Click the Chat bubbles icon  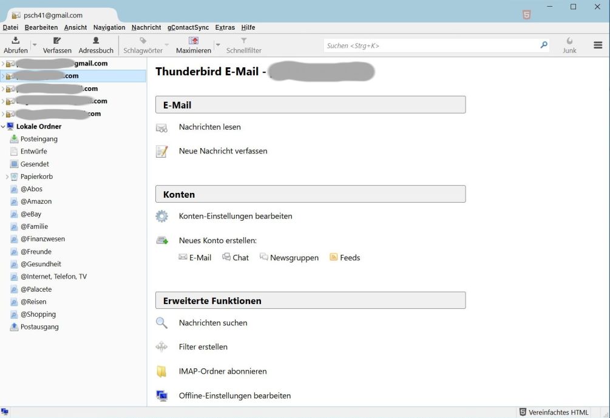click(x=226, y=257)
